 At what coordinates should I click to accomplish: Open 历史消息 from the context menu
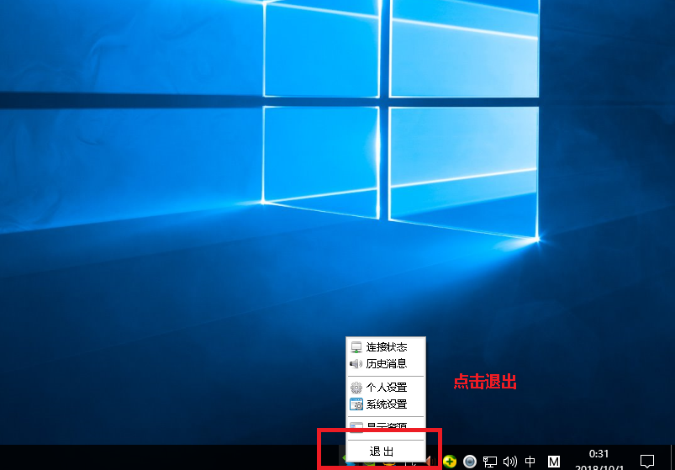[x=386, y=364]
